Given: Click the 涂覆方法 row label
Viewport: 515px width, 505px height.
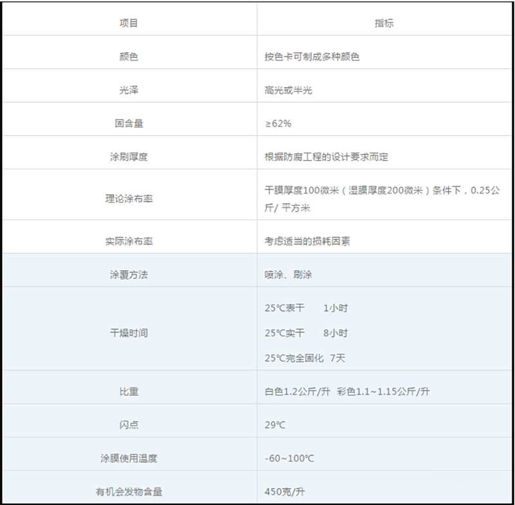Looking at the screenshot, I should pos(129,275).
